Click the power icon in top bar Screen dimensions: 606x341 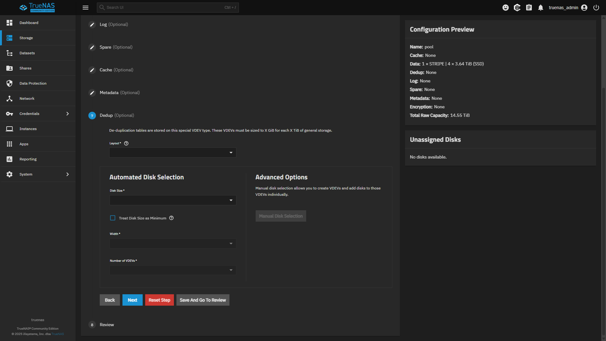[x=596, y=8]
